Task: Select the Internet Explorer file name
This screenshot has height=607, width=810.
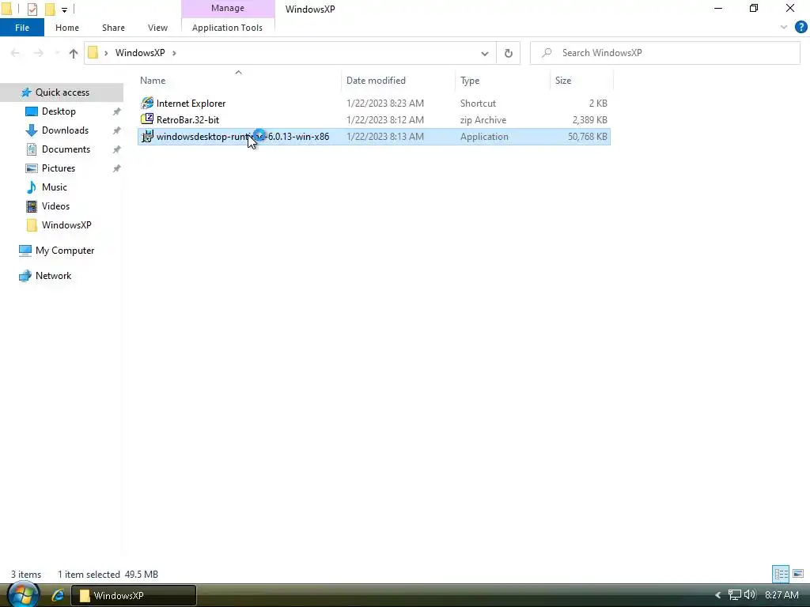Action: coord(191,104)
